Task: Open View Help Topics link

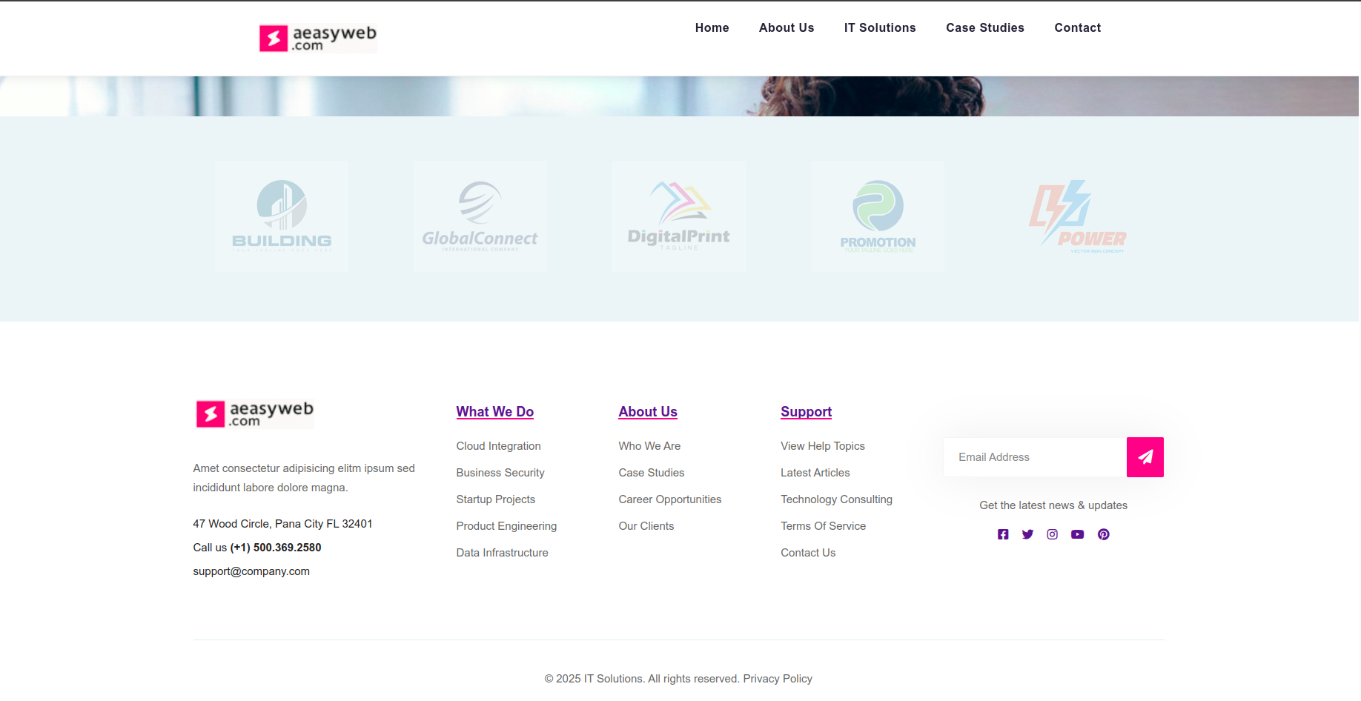Action: point(823,446)
